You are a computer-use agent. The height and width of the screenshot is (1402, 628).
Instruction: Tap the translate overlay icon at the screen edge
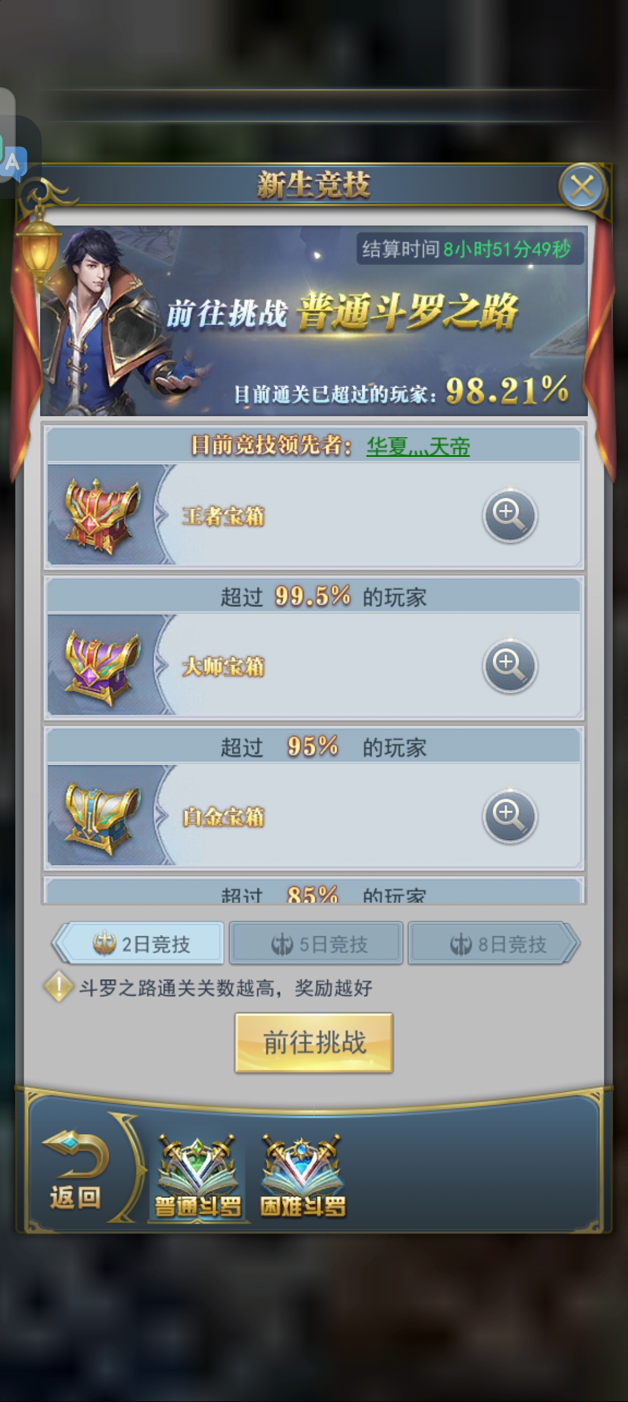13,162
